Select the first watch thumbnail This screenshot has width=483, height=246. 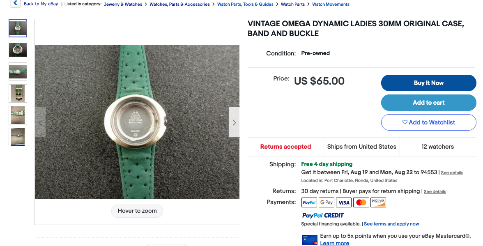tap(18, 28)
